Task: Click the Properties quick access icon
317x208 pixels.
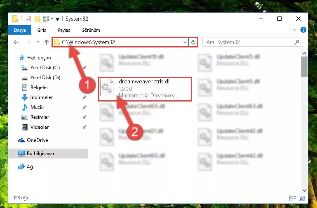Action: tap(28, 19)
